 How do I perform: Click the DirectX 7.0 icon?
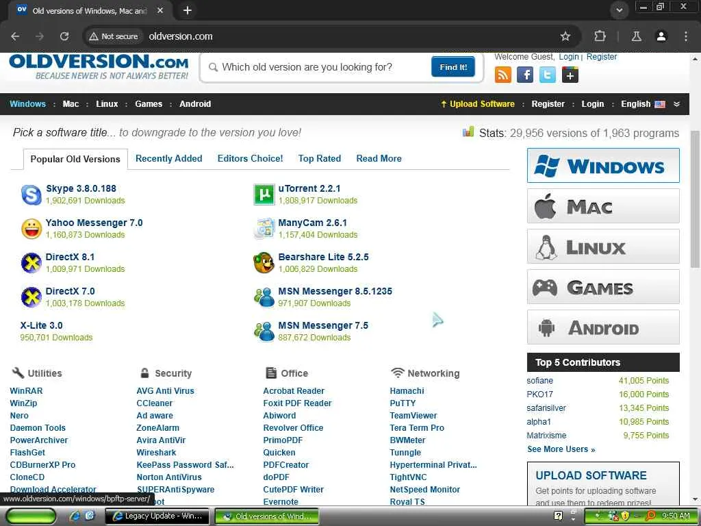point(31,297)
